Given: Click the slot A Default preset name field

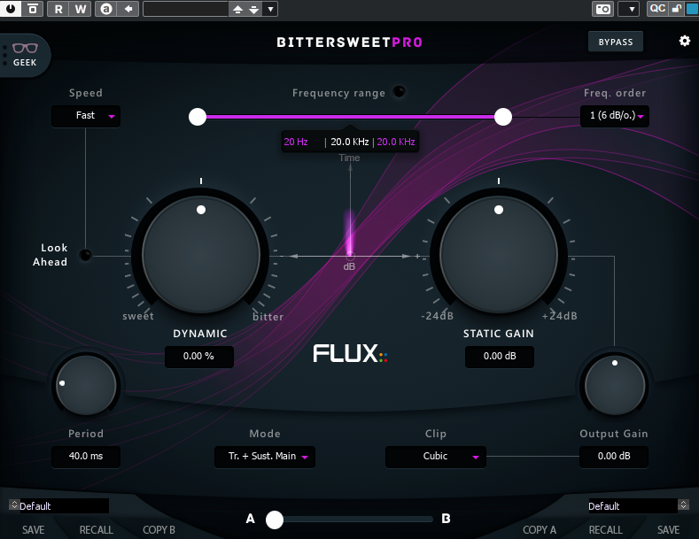Looking at the screenshot, I should click(x=64, y=506).
